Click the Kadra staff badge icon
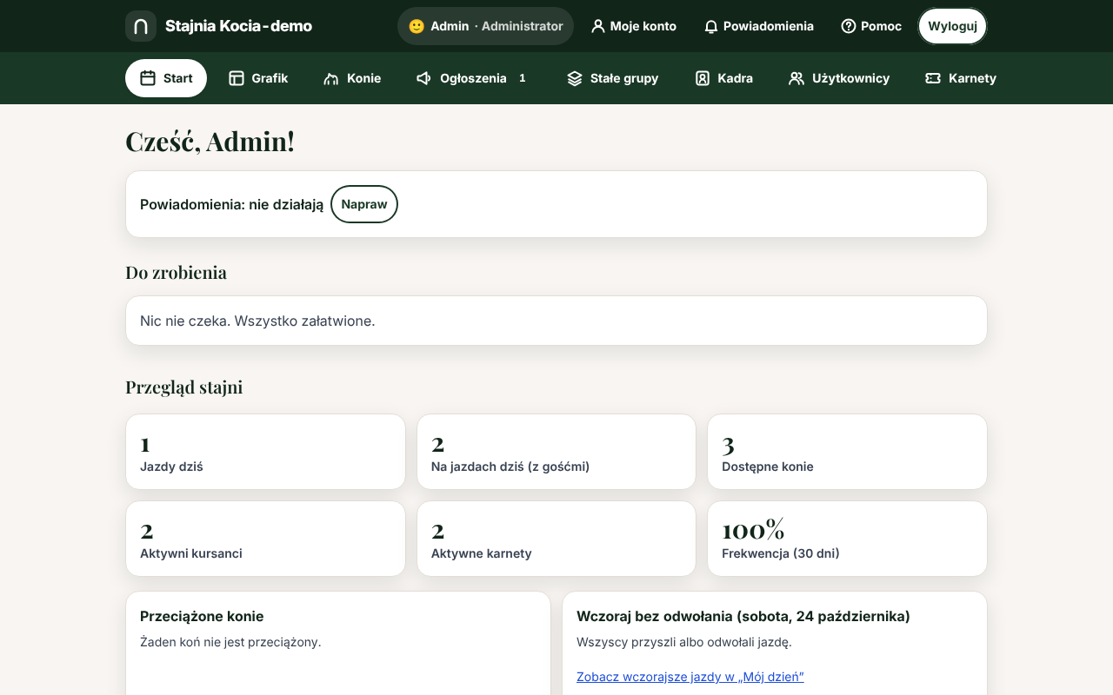This screenshot has width=1113, height=695. click(703, 78)
